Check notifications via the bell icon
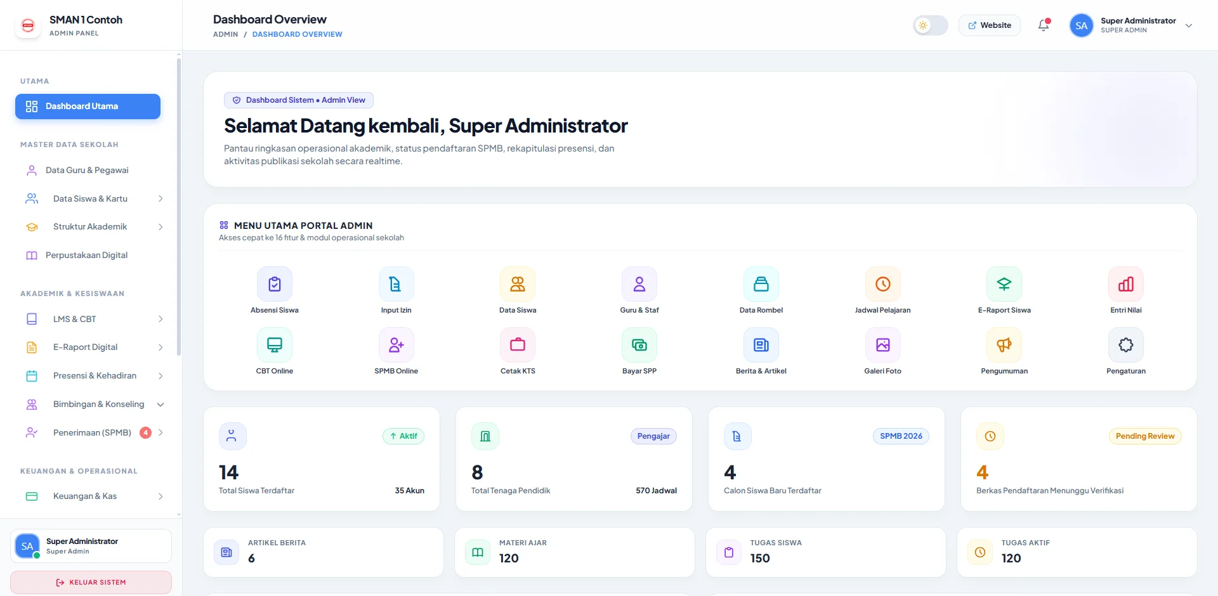This screenshot has height=596, width=1218. click(1044, 25)
